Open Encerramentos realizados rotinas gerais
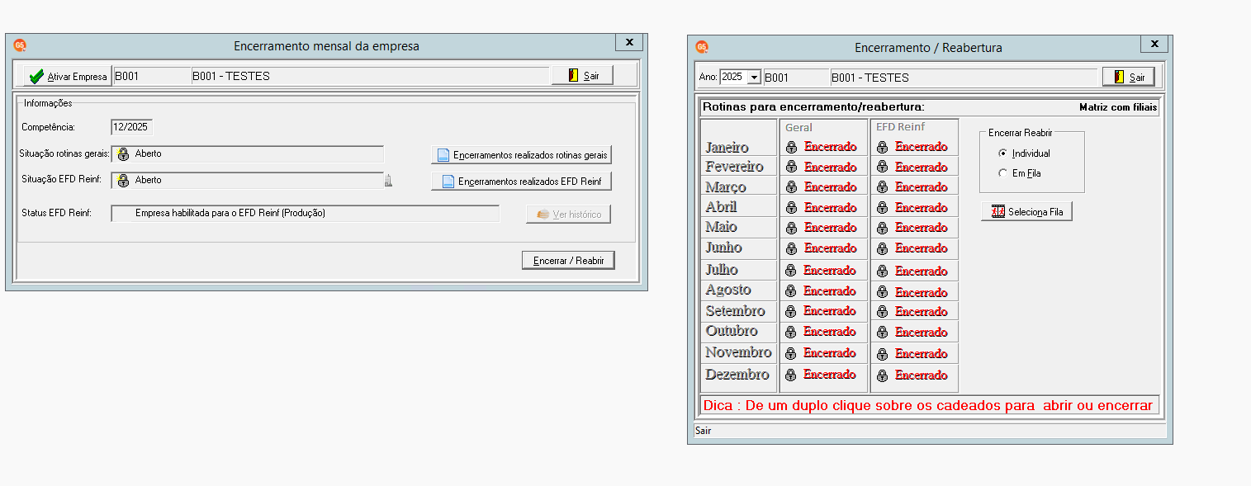The image size is (1251, 486). 521,154
